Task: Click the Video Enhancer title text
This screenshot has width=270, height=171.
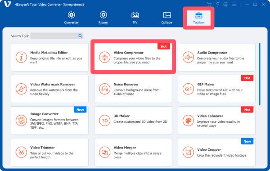Action: point(210,116)
